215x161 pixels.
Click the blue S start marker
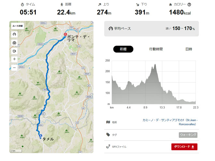tap(40, 136)
